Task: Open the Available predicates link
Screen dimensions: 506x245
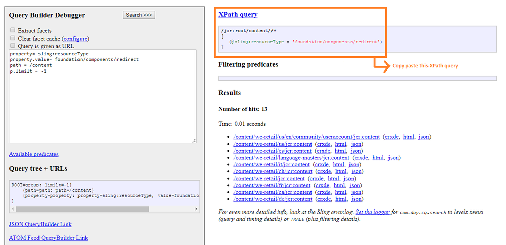Action: point(33,154)
